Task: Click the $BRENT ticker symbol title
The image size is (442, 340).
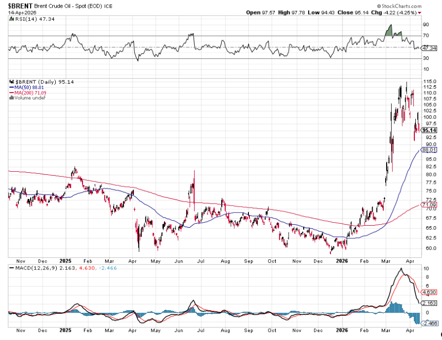Action: (x=20, y=6)
